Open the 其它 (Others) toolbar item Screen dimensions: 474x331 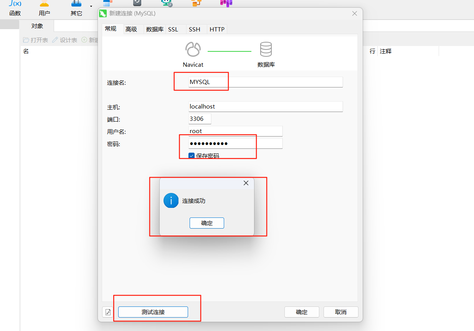pyautogui.click(x=76, y=8)
